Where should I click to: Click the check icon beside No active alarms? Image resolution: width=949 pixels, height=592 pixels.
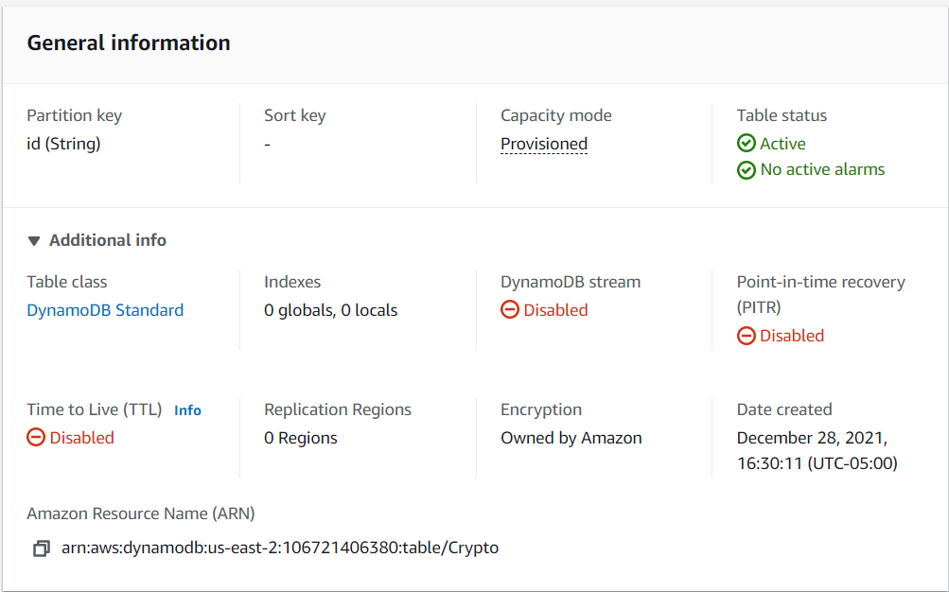point(746,169)
